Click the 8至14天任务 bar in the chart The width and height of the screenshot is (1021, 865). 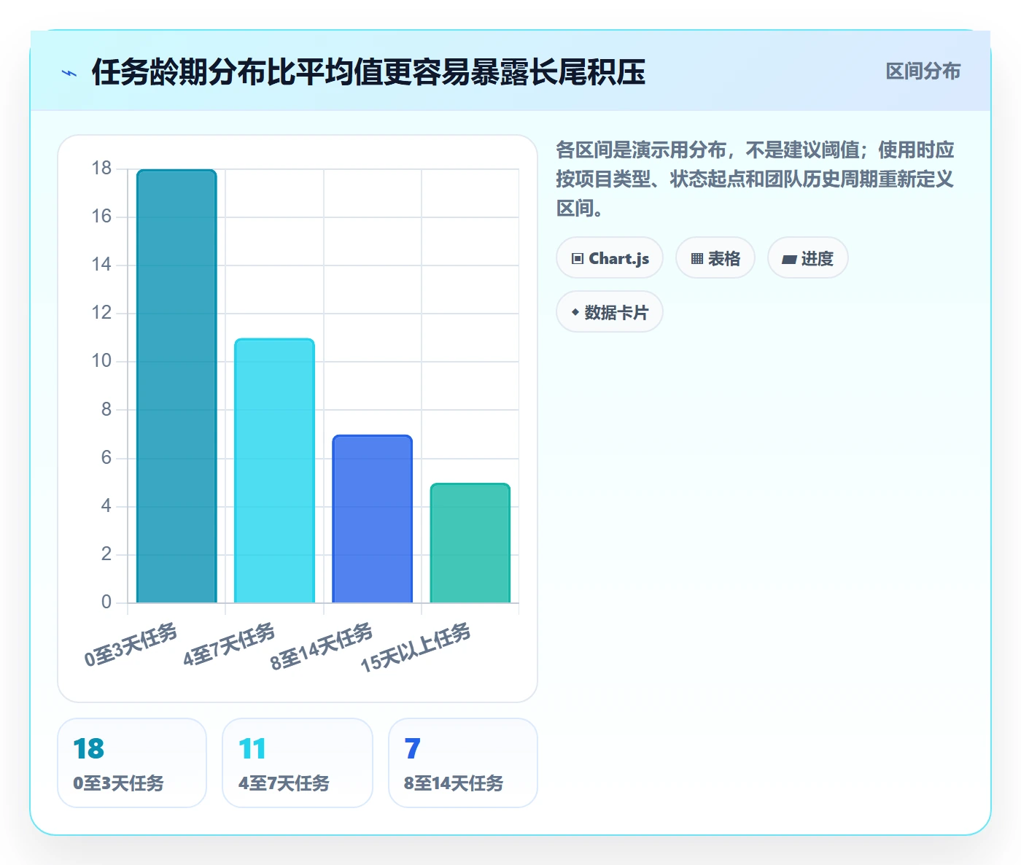coord(373,519)
